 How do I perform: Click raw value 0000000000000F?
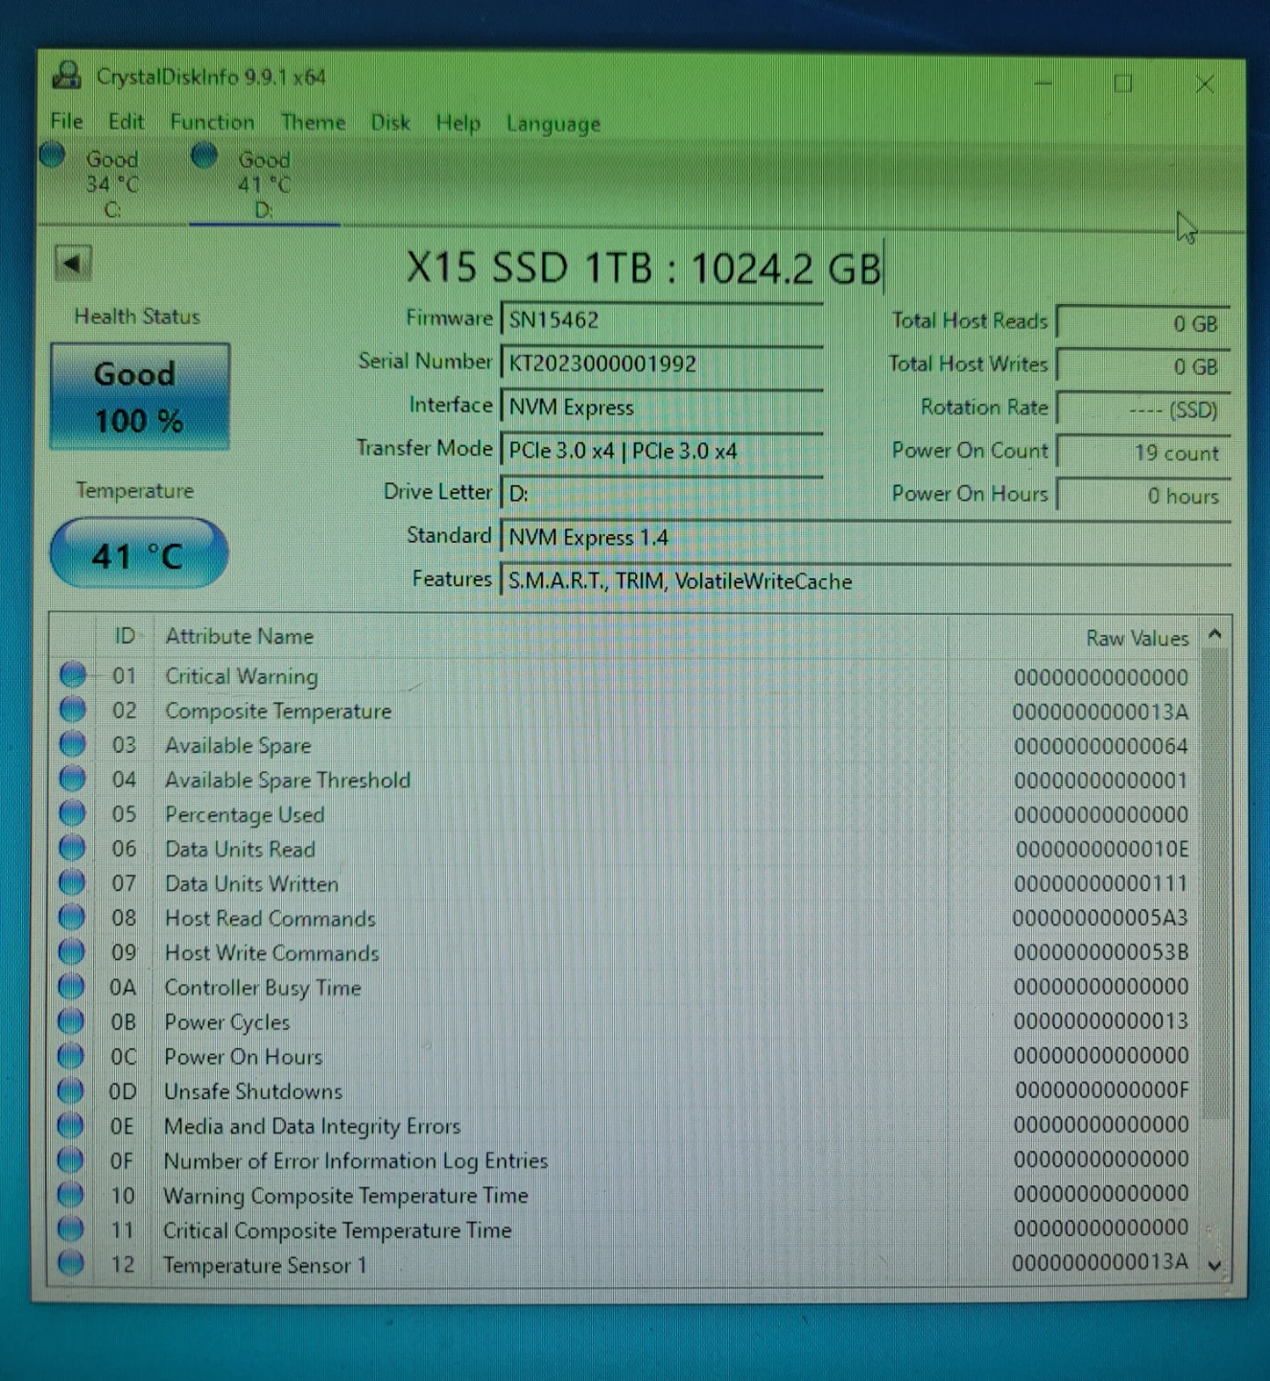point(1102,1090)
